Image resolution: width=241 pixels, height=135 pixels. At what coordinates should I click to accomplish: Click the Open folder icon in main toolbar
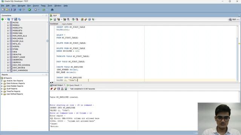coord(7,10)
